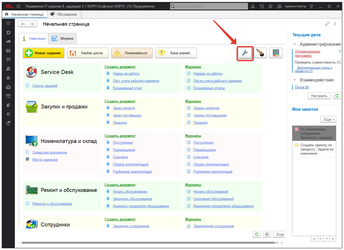Switch to the Метрики tab
344x250 pixels.
coord(63,39)
